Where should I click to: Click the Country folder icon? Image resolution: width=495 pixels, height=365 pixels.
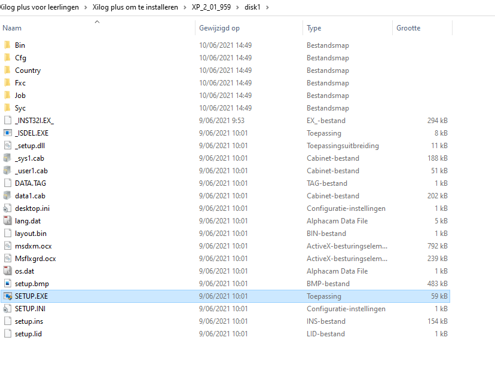point(8,70)
